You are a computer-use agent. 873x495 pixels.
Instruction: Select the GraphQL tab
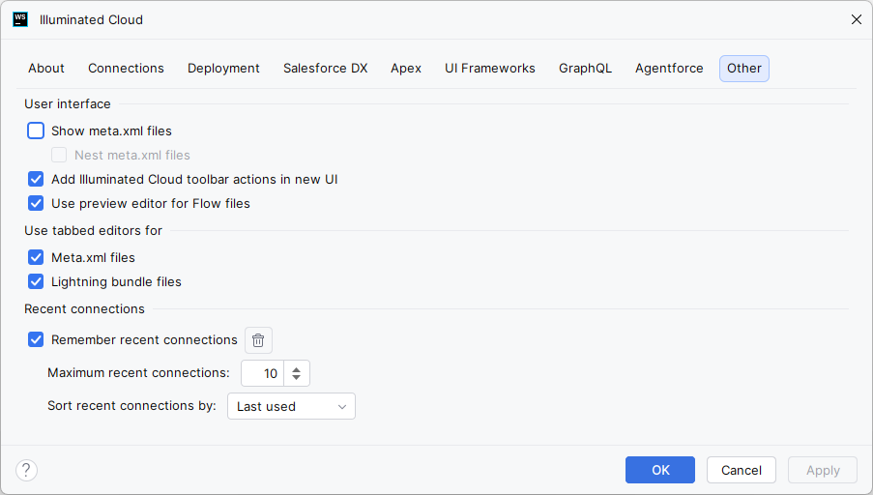pos(585,69)
